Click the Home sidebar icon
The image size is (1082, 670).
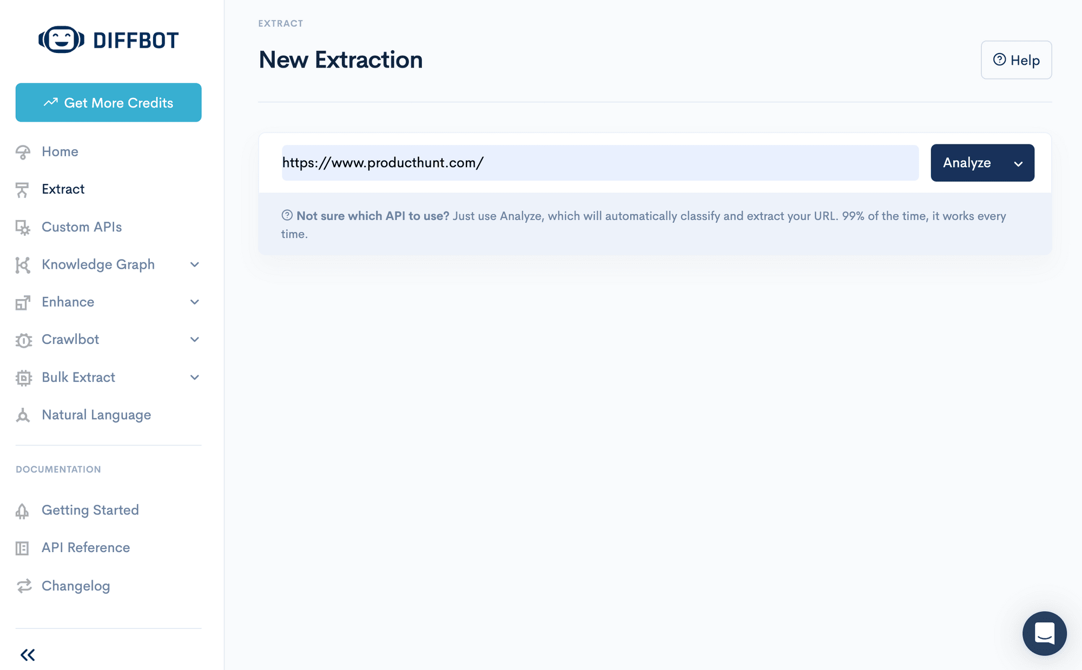point(23,151)
